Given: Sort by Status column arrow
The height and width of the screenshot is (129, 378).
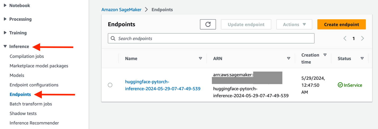Looking at the screenshot, I should (x=362, y=58).
